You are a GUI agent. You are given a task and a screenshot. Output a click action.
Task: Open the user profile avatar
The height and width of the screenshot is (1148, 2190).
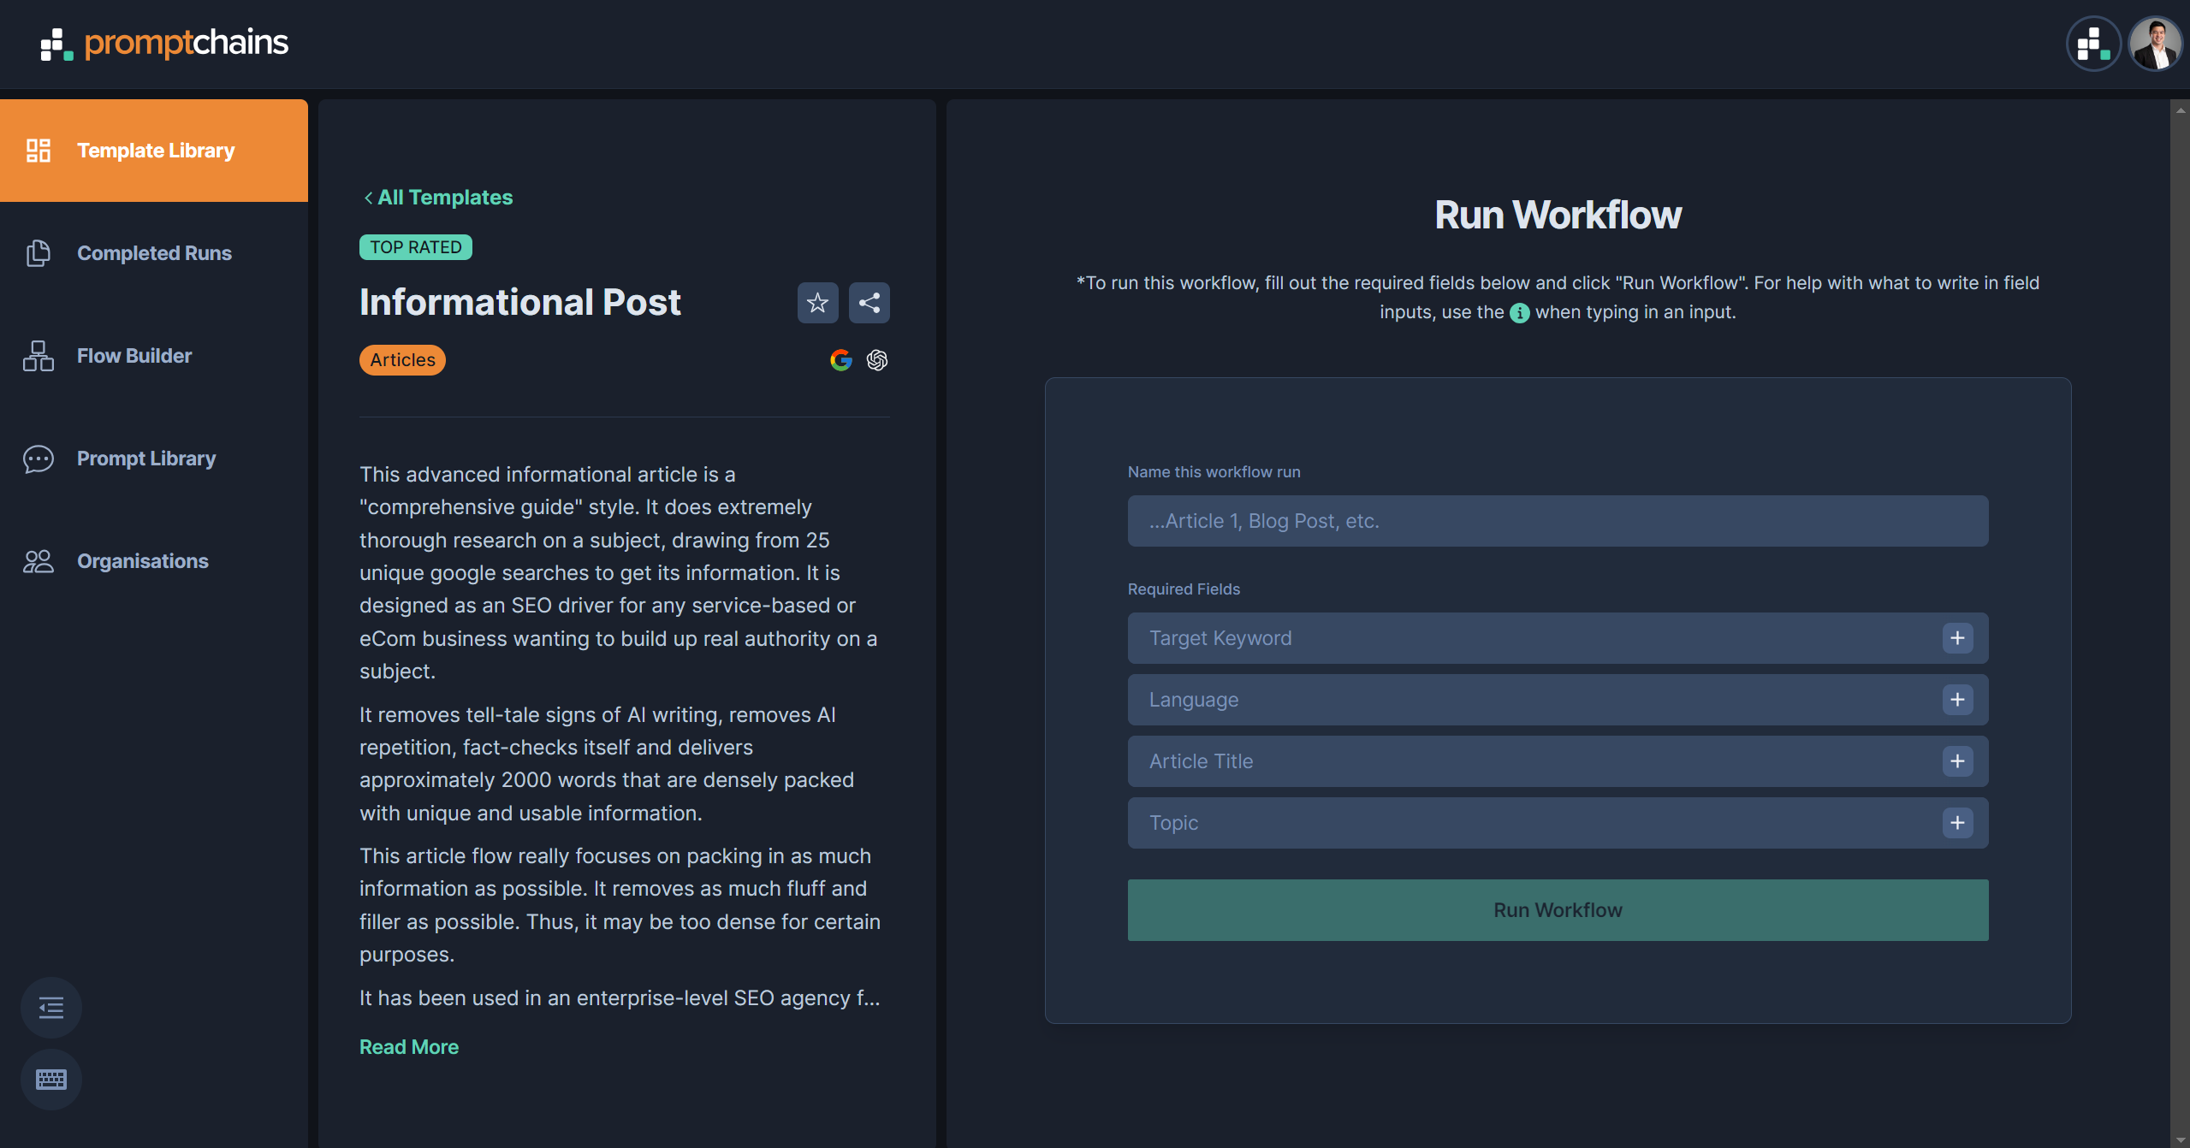click(2155, 44)
